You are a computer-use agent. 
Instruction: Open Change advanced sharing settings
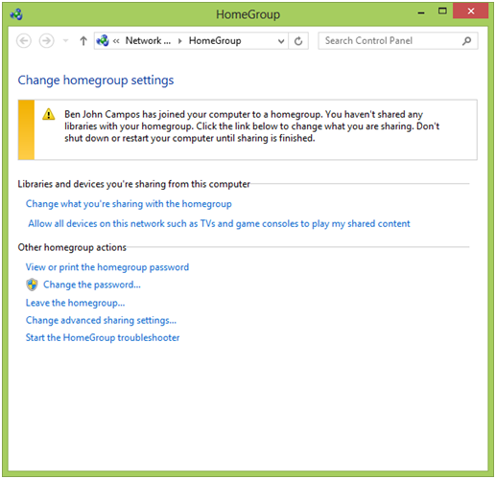(101, 320)
